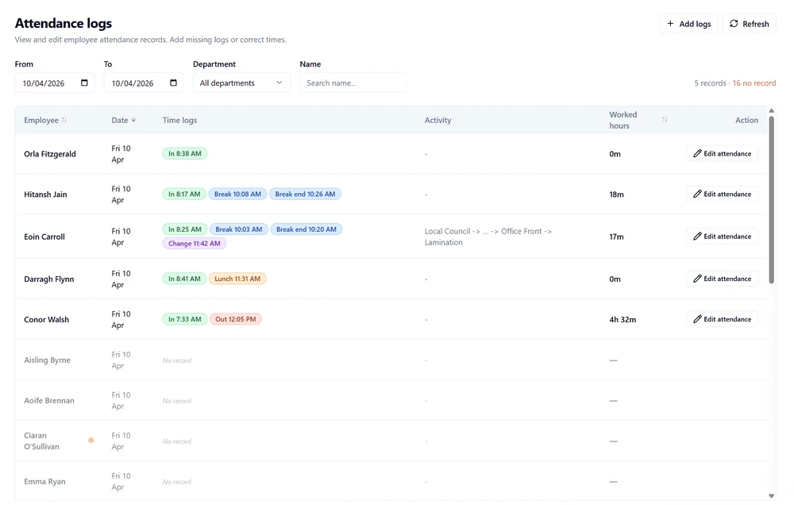794x505 pixels.
Task: Click the Date column header text
Action: [x=120, y=120]
